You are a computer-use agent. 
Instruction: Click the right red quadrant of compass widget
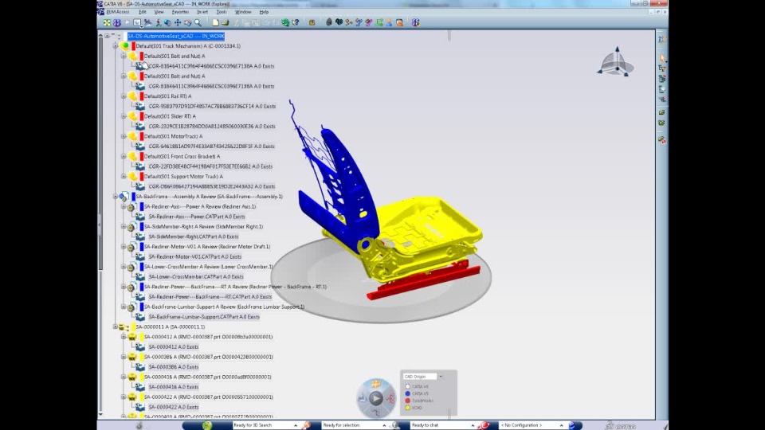click(x=390, y=399)
